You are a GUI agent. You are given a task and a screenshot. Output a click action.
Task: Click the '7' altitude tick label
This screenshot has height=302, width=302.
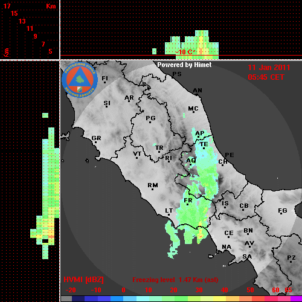click(43, 44)
